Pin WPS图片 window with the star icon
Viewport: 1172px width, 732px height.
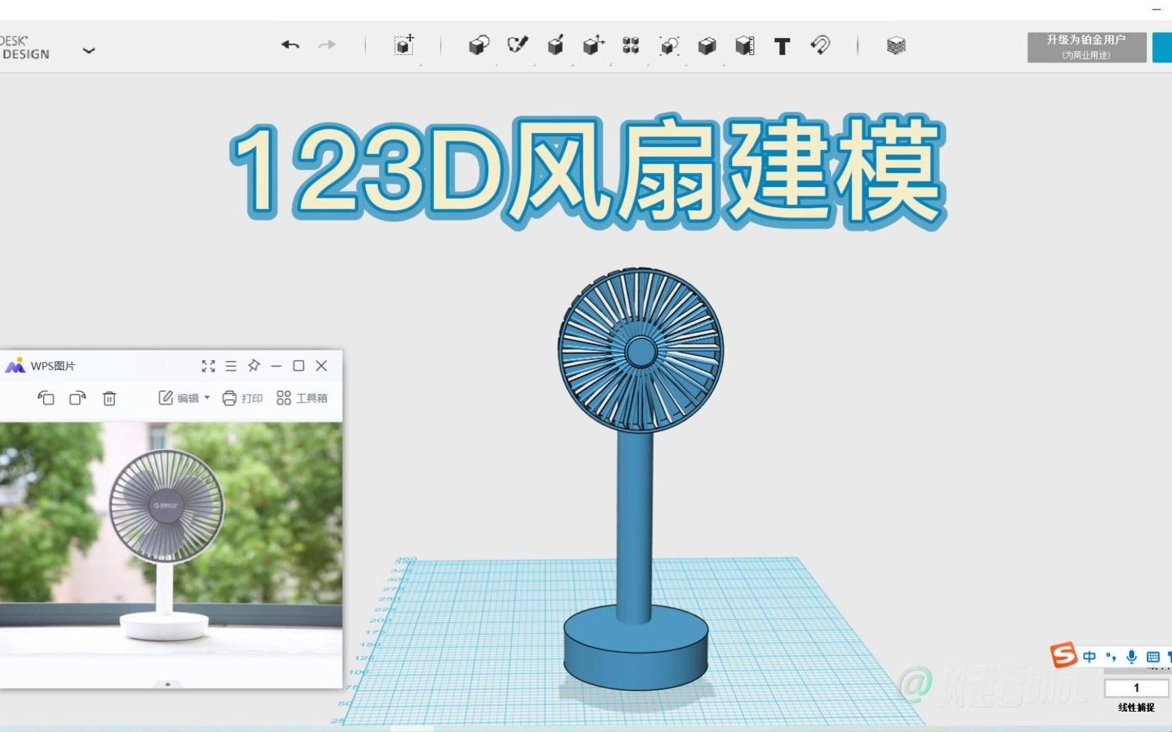pyautogui.click(x=254, y=366)
